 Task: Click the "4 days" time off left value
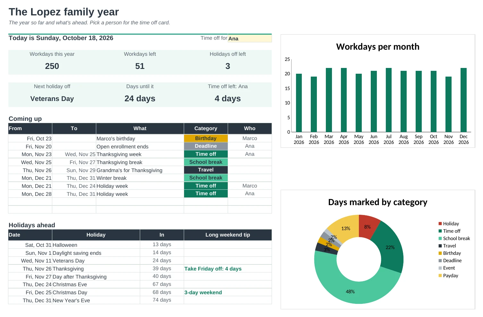coord(228,98)
